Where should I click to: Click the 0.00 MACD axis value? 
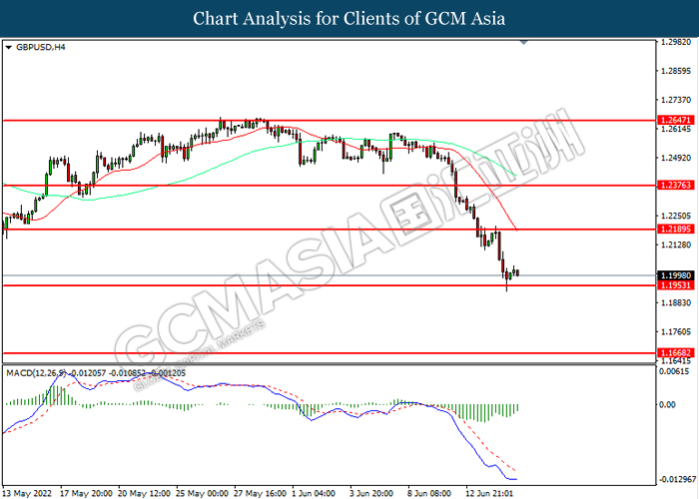click(x=667, y=404)
